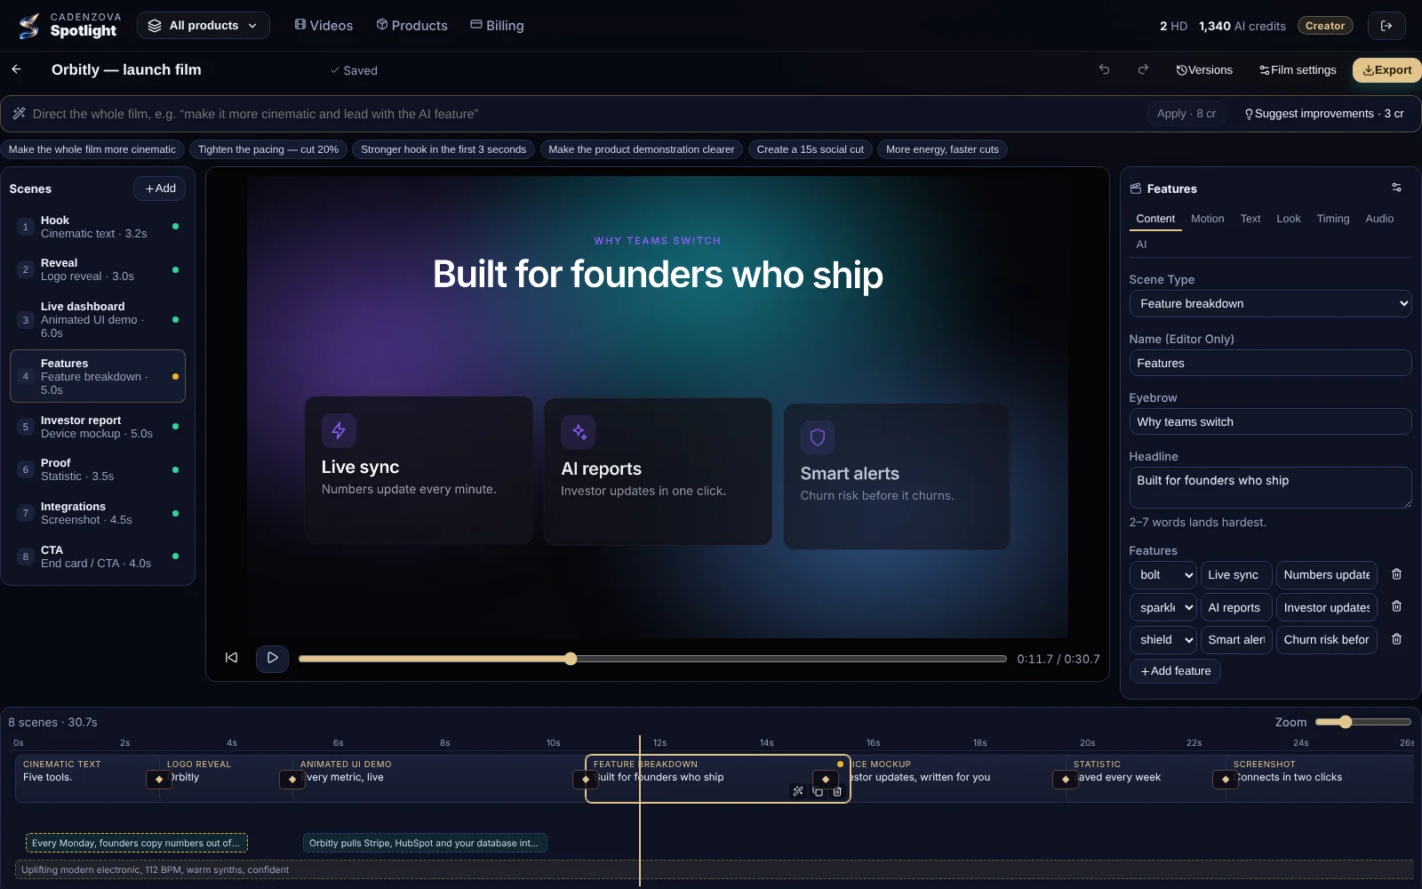Viewport: 1422px width, 889px height.
Task: Open Videos in top navigation
Action: pyautogui.click(x=324, y=26)
